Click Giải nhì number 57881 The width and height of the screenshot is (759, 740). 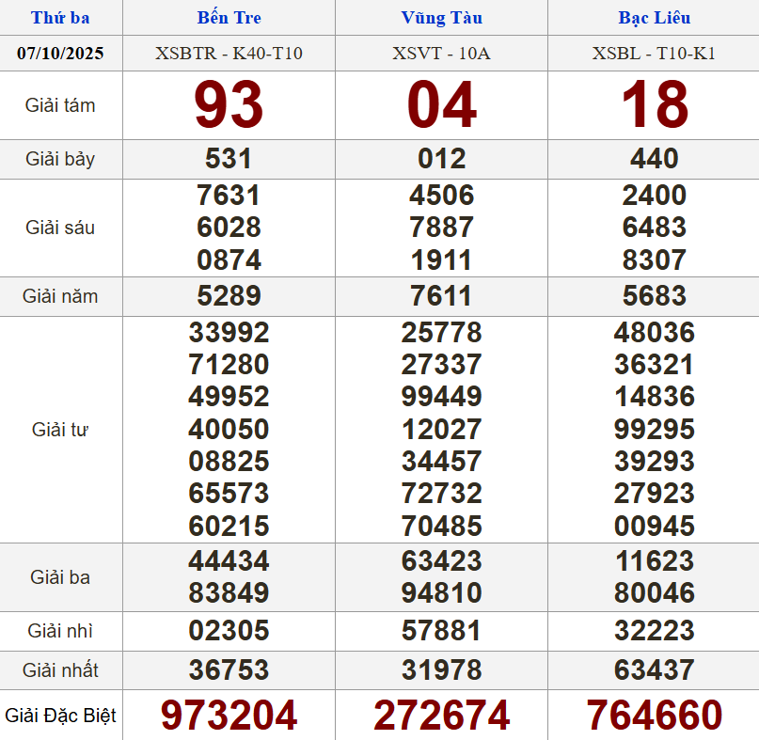[441, 631]
